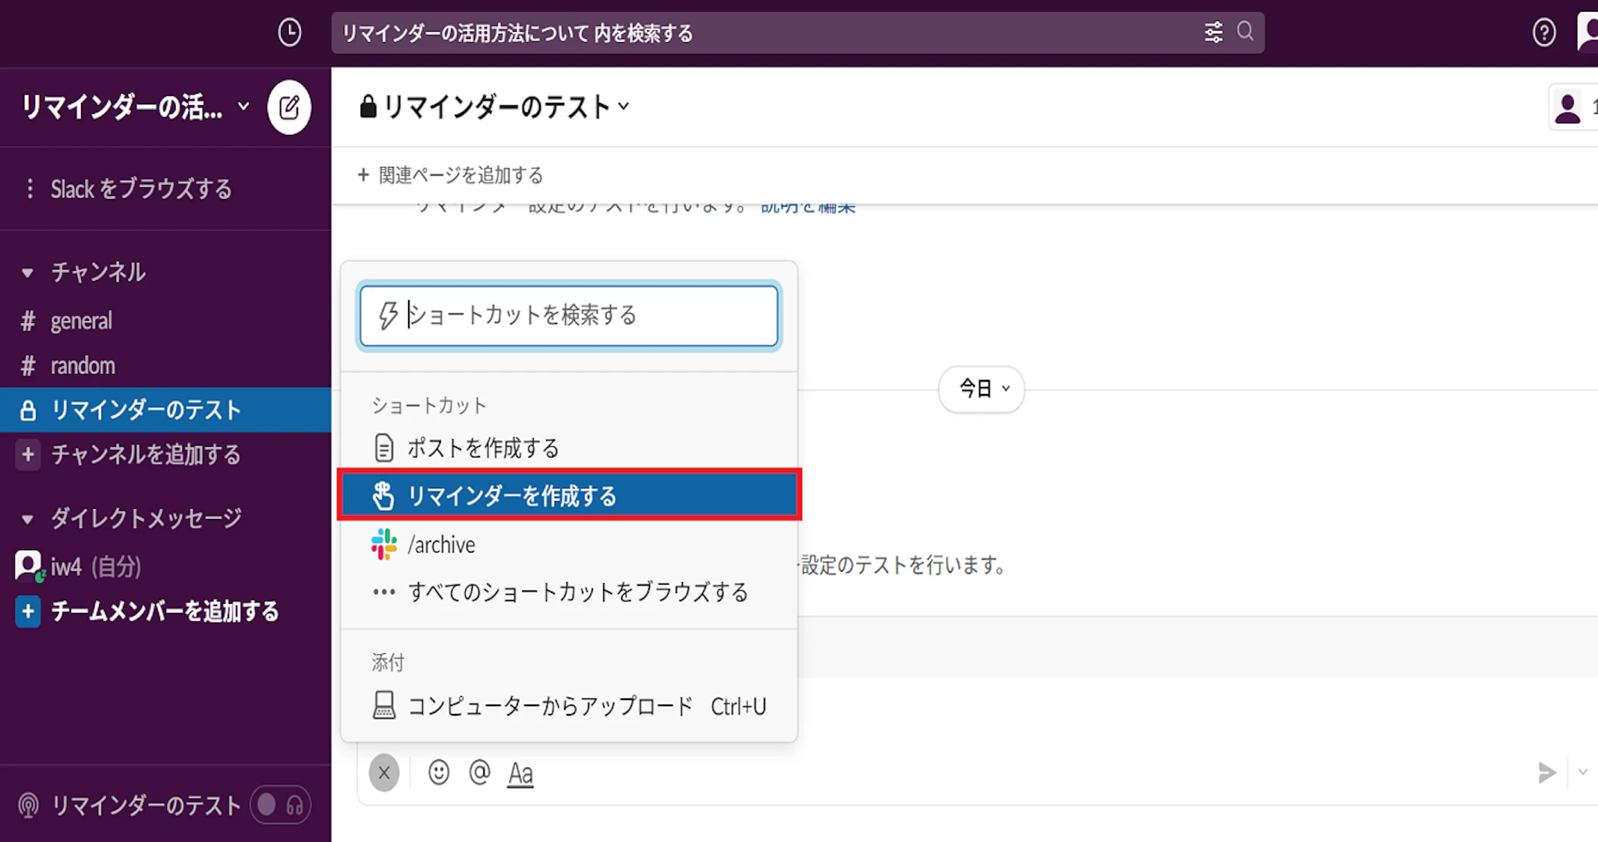Close shortcuts menu with X button
Viewport: 1598px width, 842px height.
click(384, 773)
